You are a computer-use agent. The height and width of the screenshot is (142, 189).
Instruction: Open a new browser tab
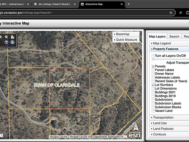129,4
